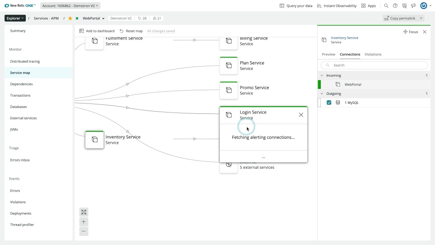The width and height of the screenshot is (435, 245).
Task: Open the 21 related entities indicator
Action: click(157, 18)
